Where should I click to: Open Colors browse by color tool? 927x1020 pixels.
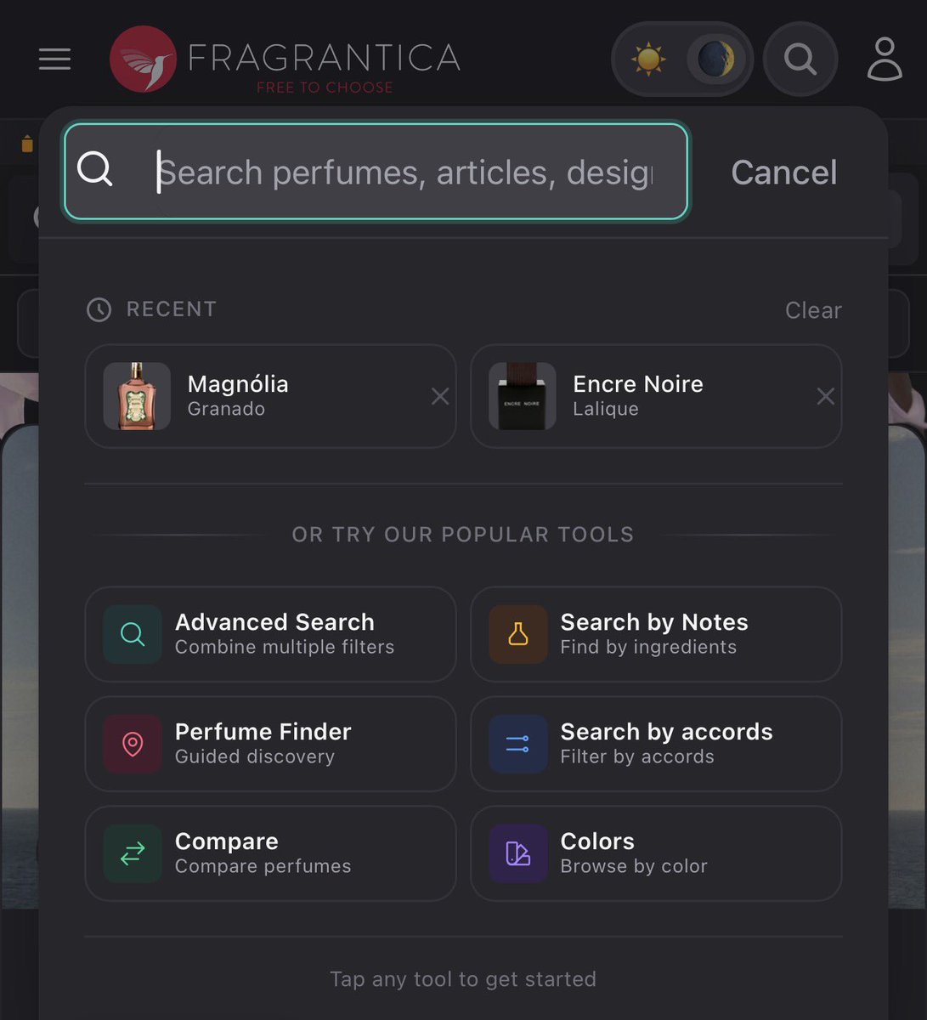pyautogui.click(x=656, y=853)
